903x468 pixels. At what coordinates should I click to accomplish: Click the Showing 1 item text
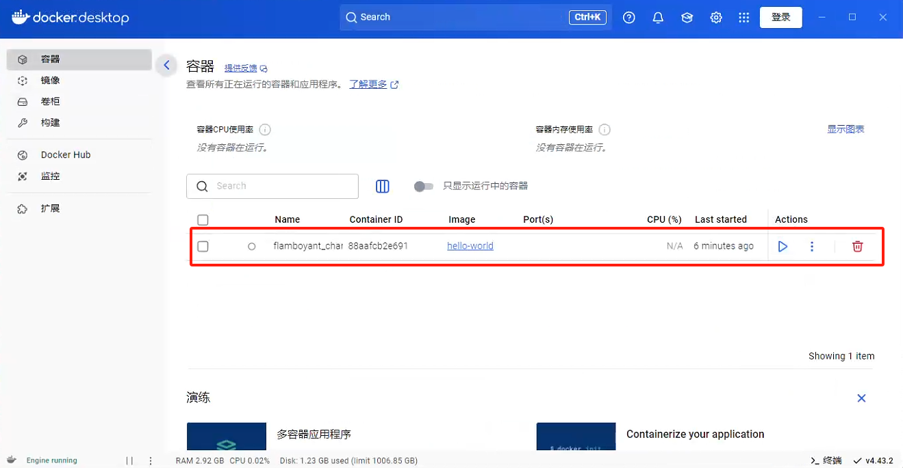point(841,356)
